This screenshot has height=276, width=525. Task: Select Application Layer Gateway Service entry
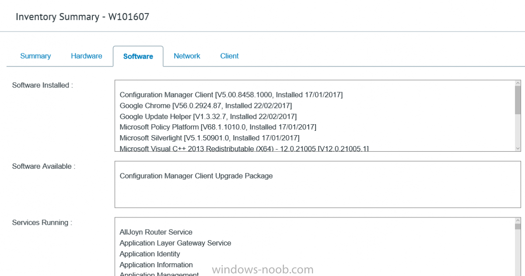pyautogui.click(x=175, y=243)
